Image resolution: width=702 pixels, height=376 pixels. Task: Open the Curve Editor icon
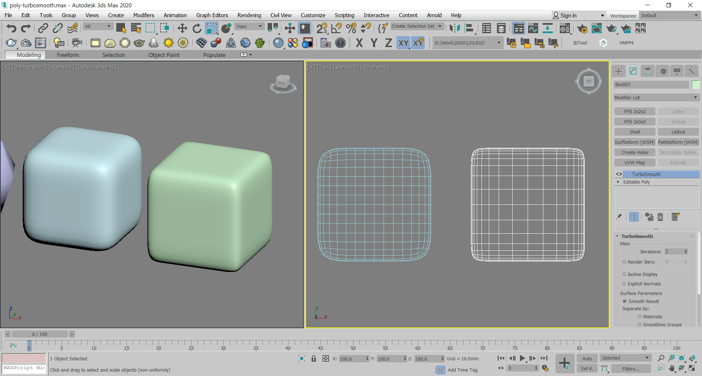coord(533,28)
